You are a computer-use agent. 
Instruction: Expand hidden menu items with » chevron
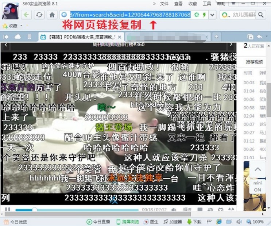[x=154, y=4]
